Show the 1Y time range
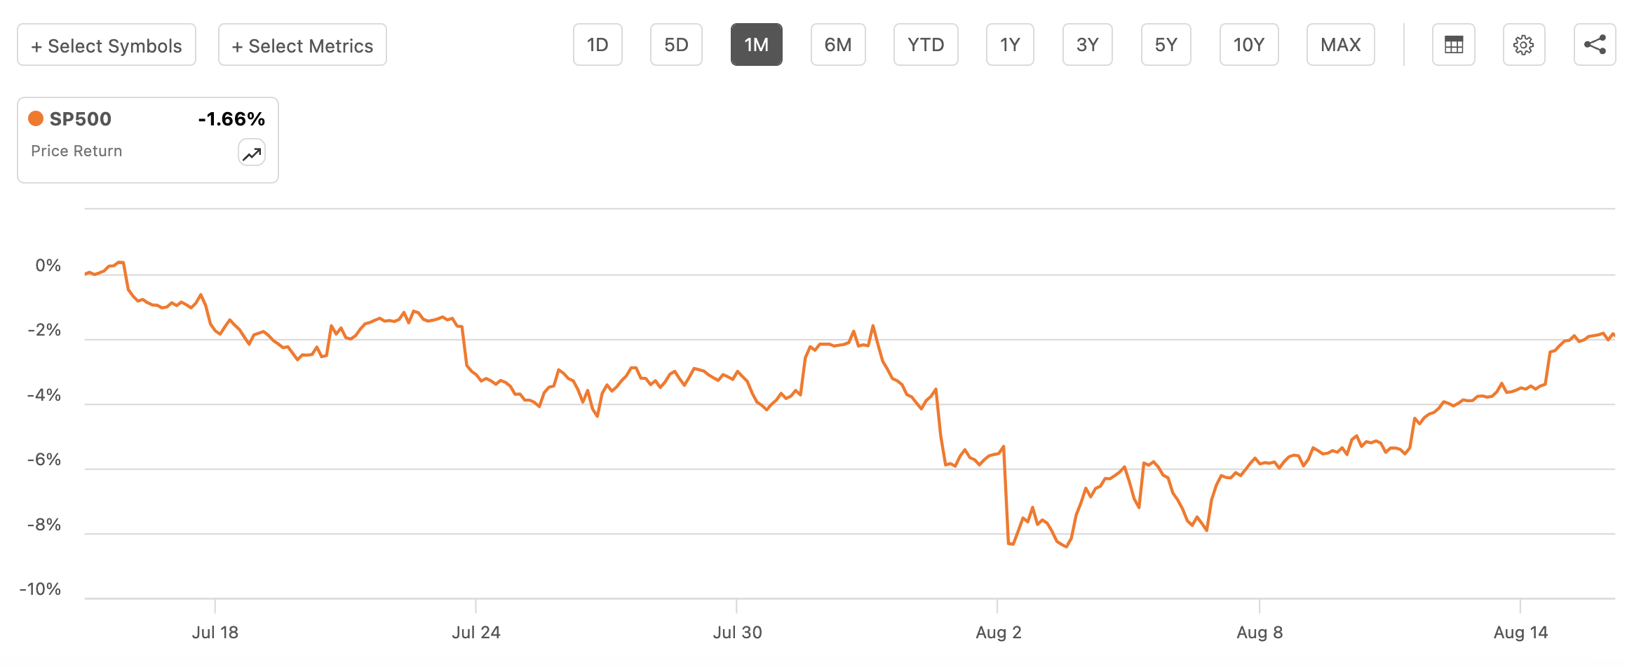1627x667 pixels. (x=1010, y=45)
